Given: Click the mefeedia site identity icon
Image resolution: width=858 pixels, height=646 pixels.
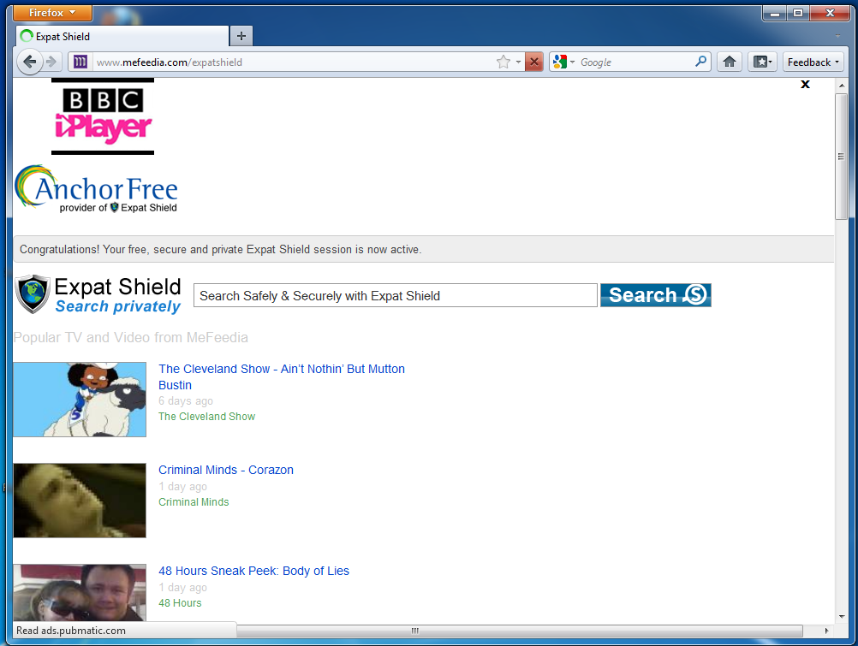Looking at the screenshot, I should (x=80, y=62).
